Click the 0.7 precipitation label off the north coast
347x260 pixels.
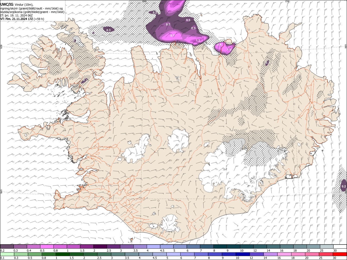coord(172,36)
